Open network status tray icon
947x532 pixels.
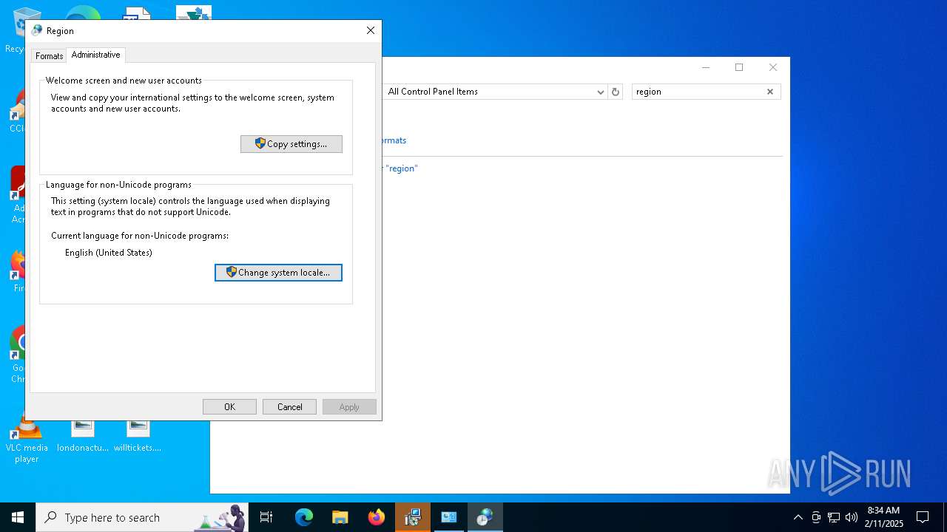[834, 517]
